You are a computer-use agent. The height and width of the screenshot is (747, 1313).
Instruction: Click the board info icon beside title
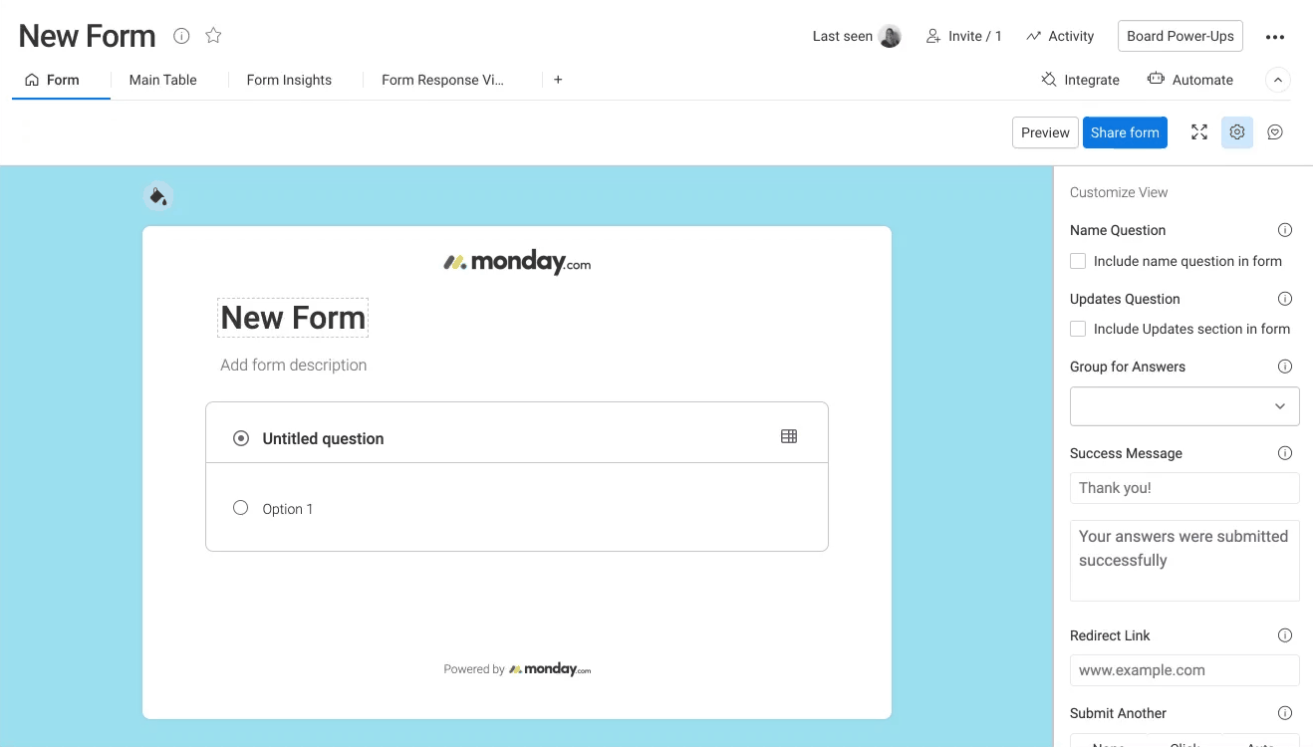(x=181, y=36)
